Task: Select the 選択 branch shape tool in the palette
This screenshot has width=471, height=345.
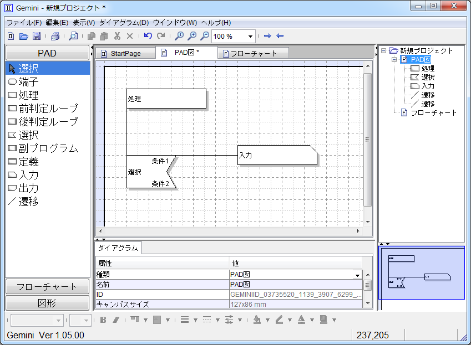Action: click(48, 135)
